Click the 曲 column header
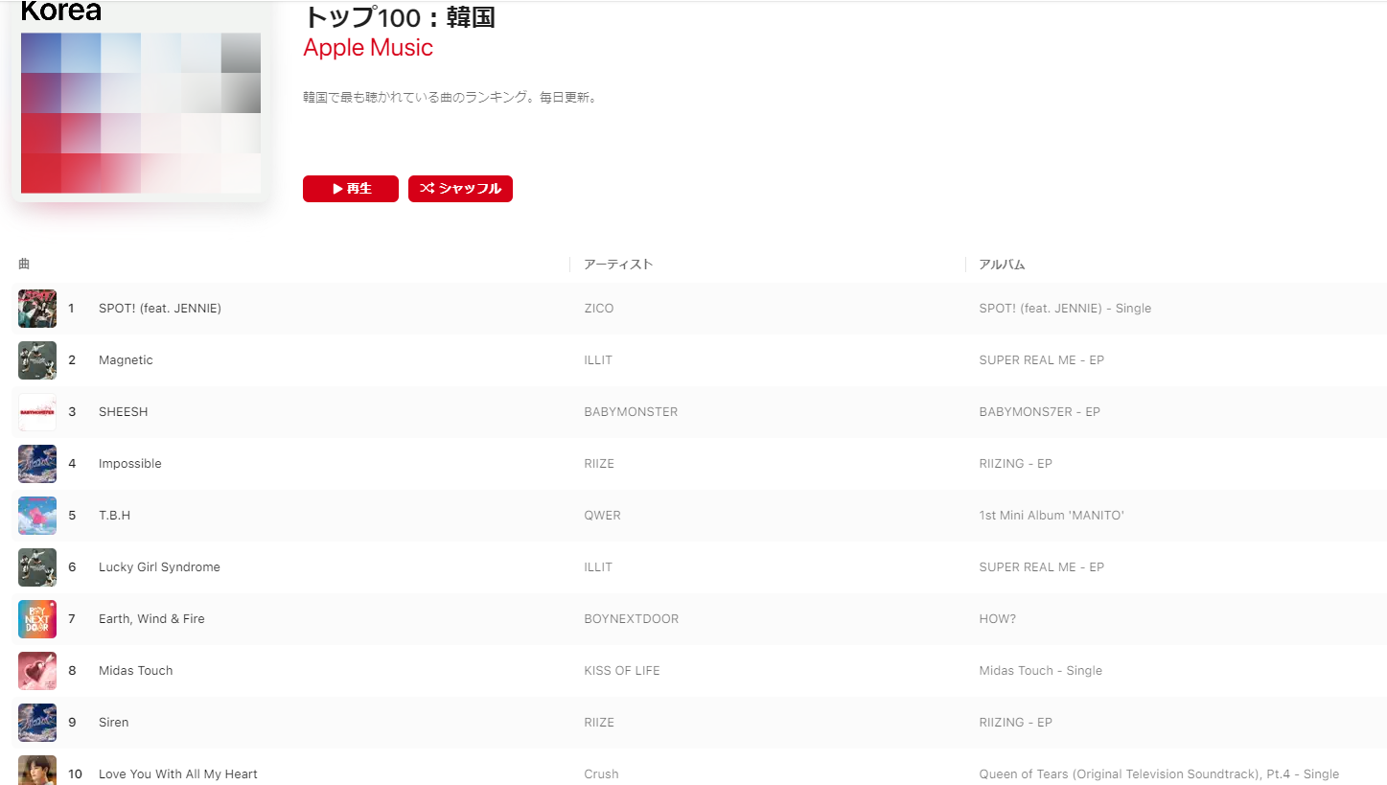The image size is (1387, 785). pyautogui.click(x=24, y=264)
